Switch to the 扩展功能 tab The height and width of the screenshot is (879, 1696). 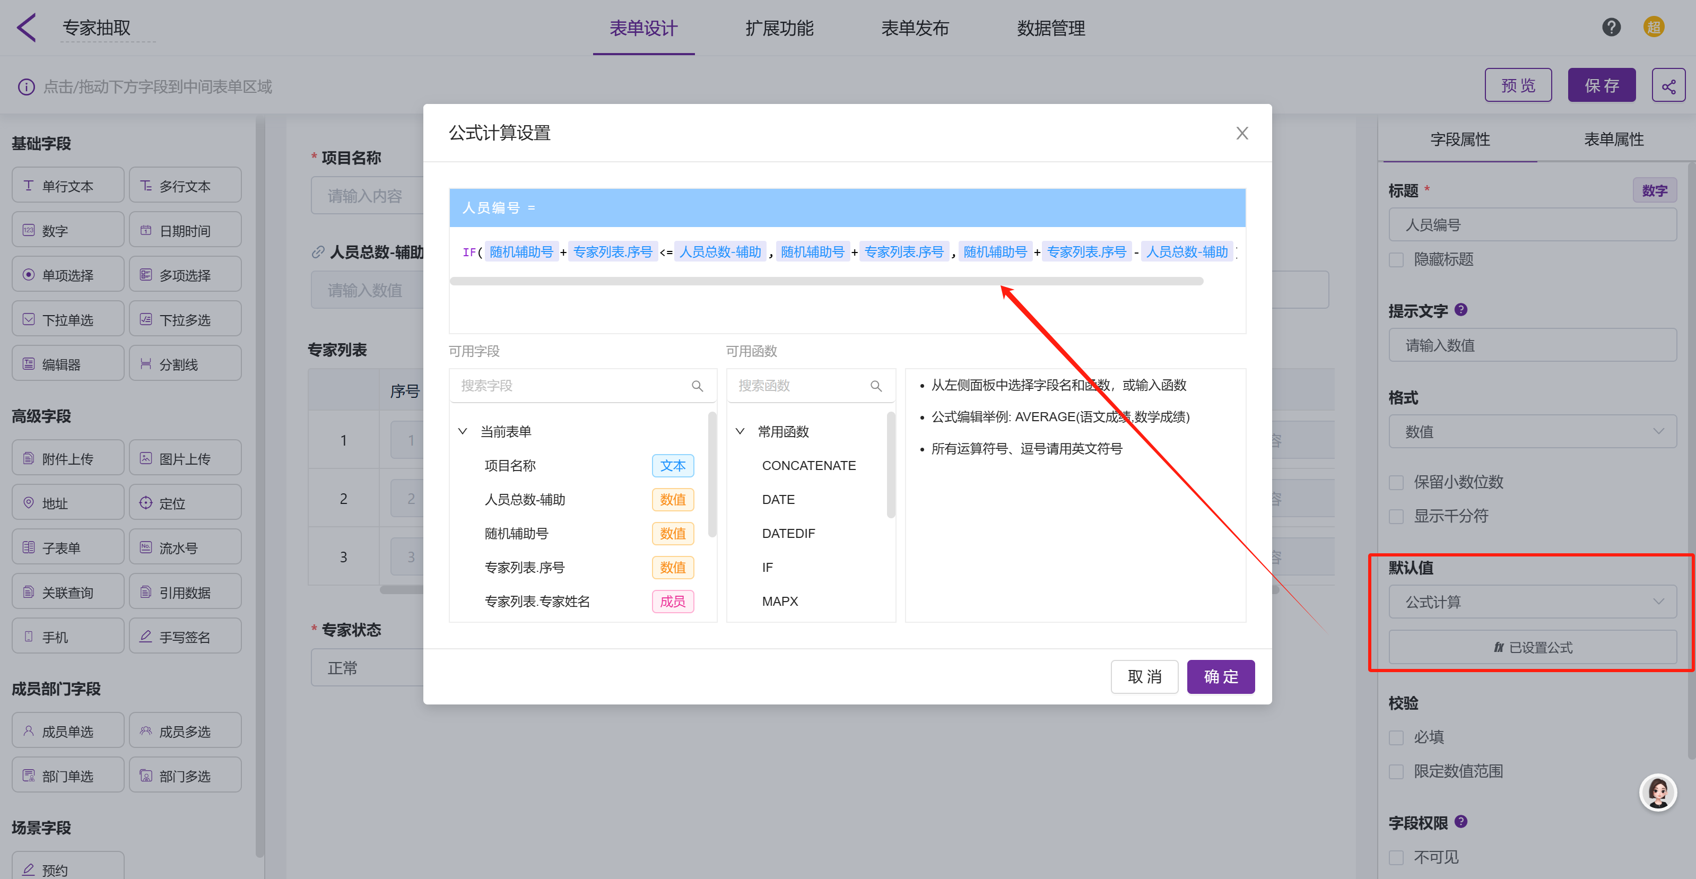coord(779,28)
